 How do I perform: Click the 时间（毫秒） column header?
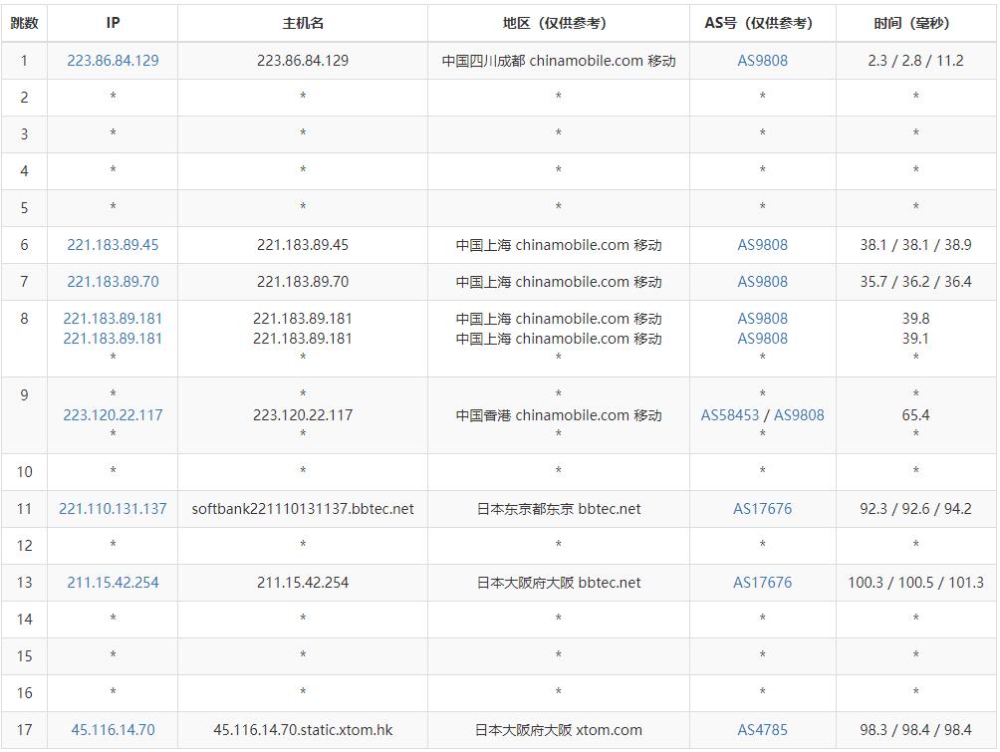click(x=915, y=23)
